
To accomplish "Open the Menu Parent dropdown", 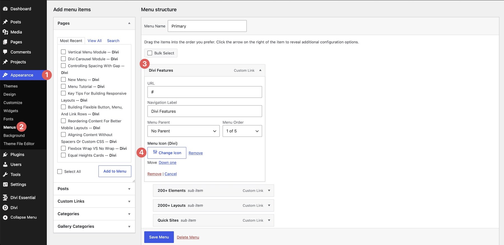I will coord(184,131).
